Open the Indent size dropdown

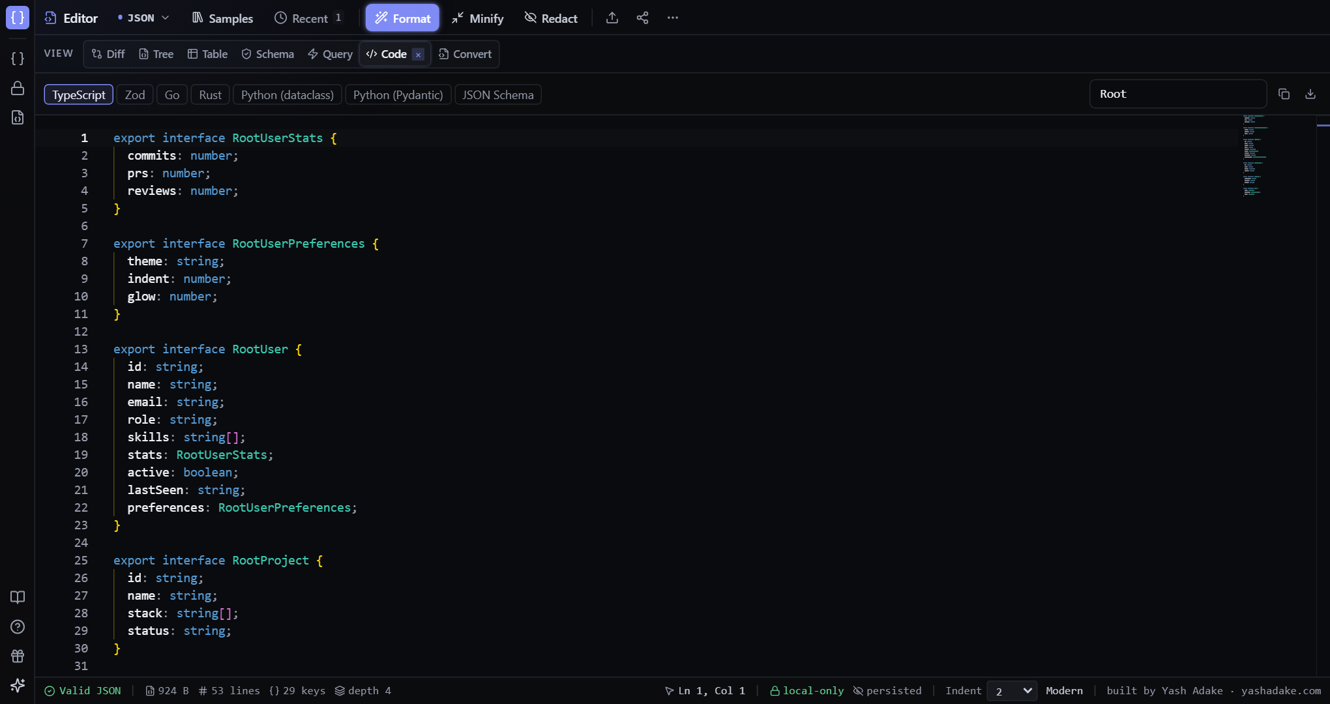(1012, 691)
